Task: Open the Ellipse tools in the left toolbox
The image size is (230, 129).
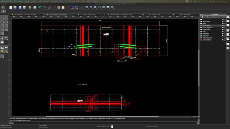Action: (2, 25)
